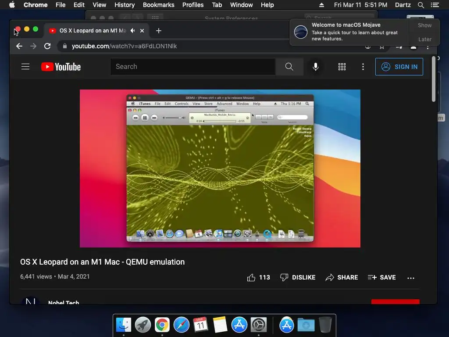Viewport: 449px width, 337px height.
Task: Open Launchpad rocket in the Dock
Action: [143, 325]
